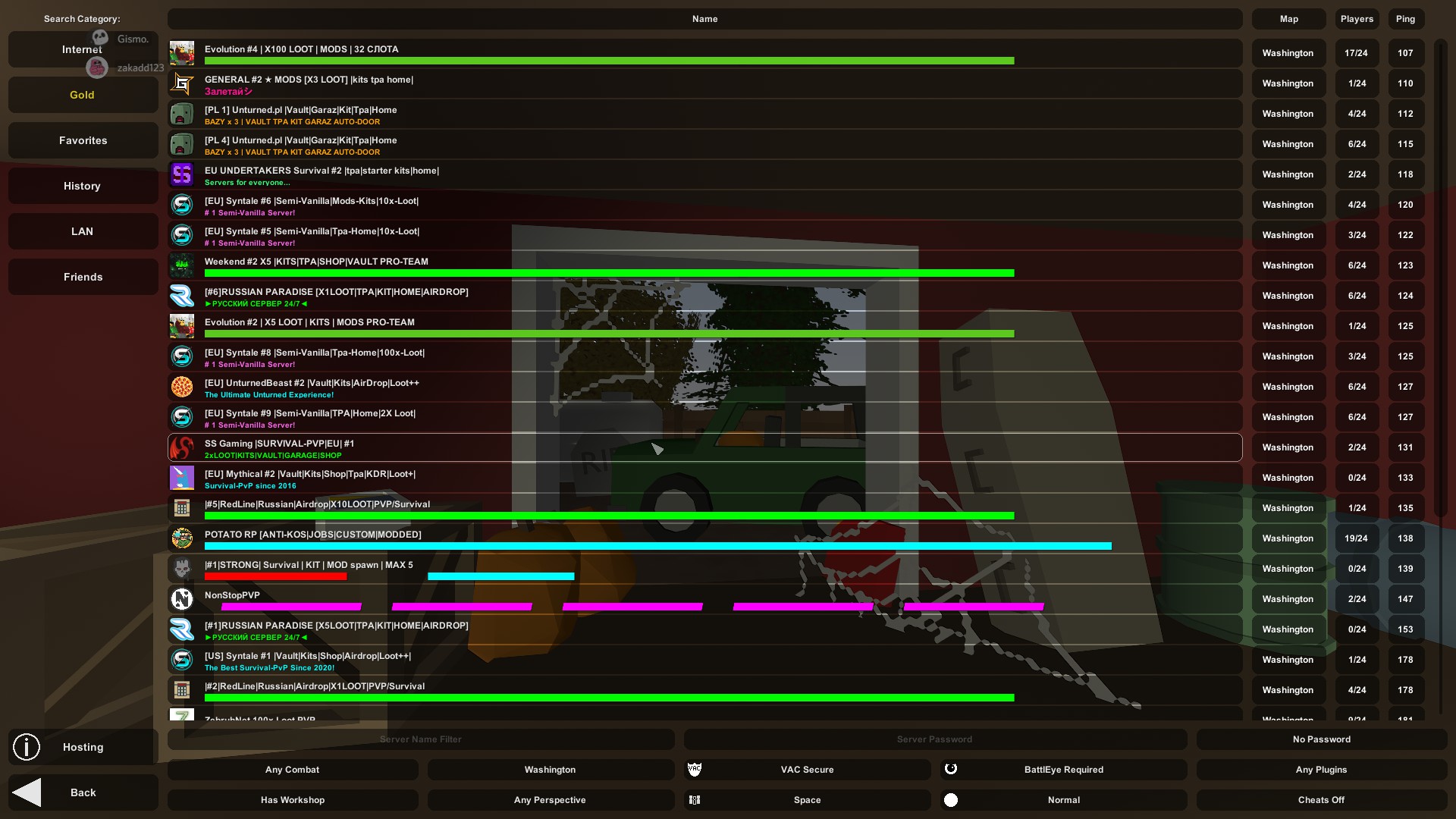Viewport: 1456px width, 819px height.
Task: Click the Evolution #4 server icon
Action: 182,53
